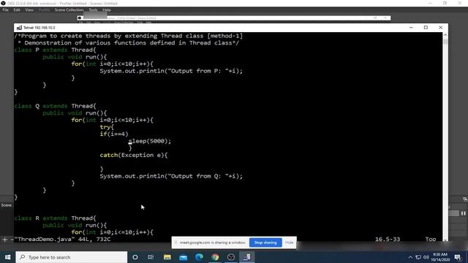Close the OBS main window
The image size is (468, 263).
pyautogui.click(x=460, y=3)
